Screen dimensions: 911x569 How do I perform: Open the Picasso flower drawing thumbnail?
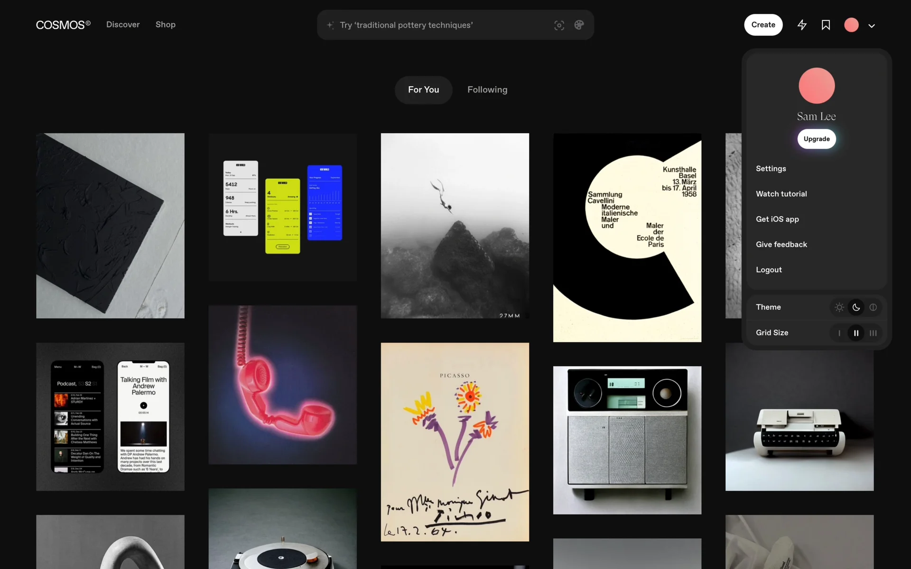[x=455, y=441]
